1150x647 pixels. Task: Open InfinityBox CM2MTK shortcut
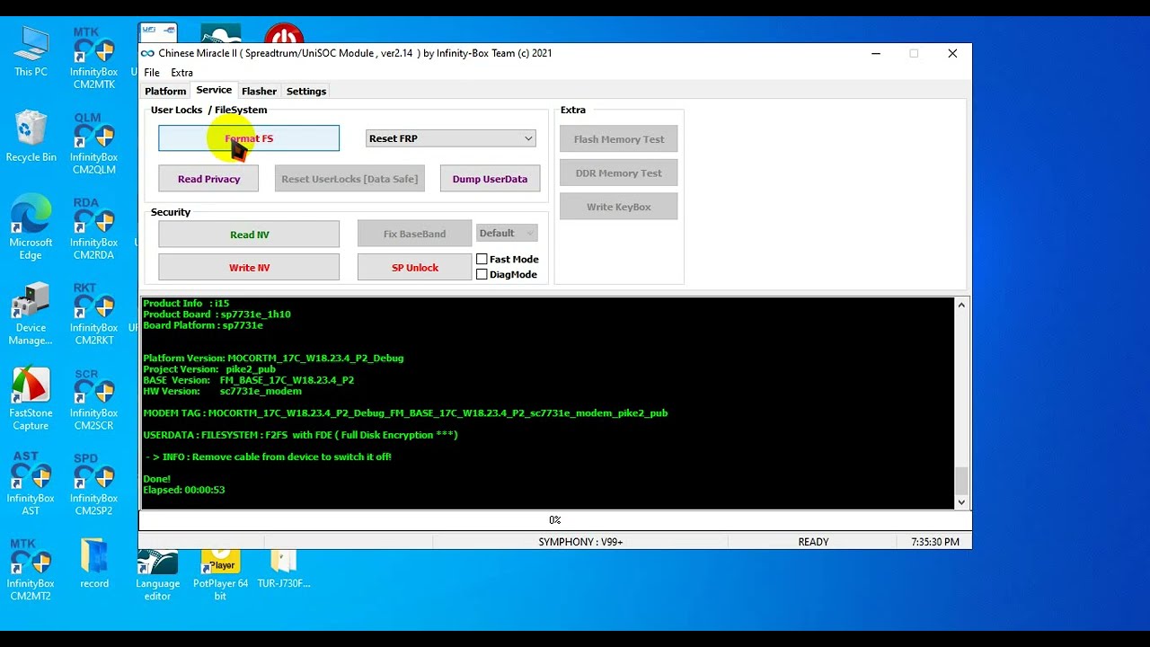94,58
